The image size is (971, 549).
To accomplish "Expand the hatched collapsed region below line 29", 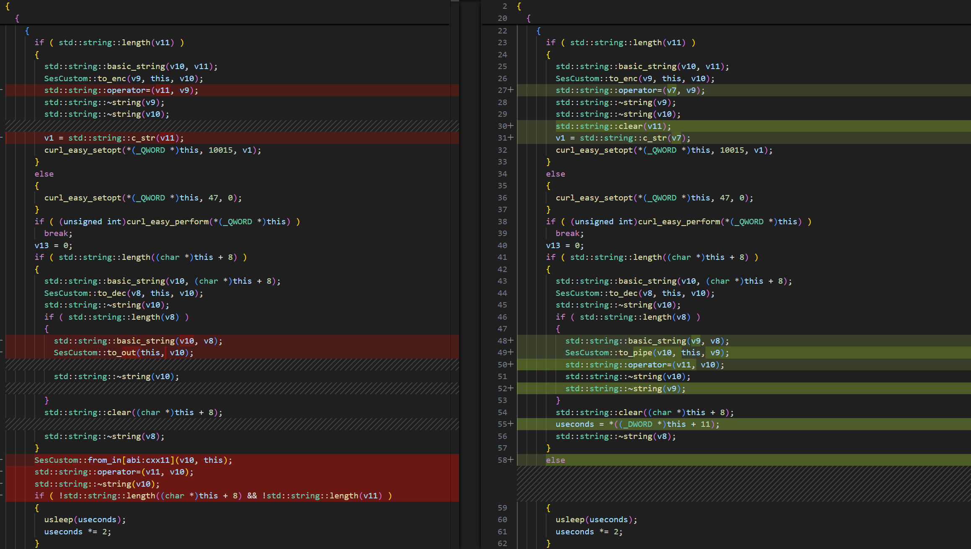I will pos(230,125).
